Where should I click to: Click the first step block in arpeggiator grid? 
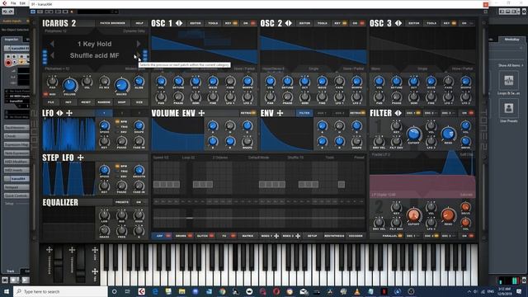click(157, 185)
